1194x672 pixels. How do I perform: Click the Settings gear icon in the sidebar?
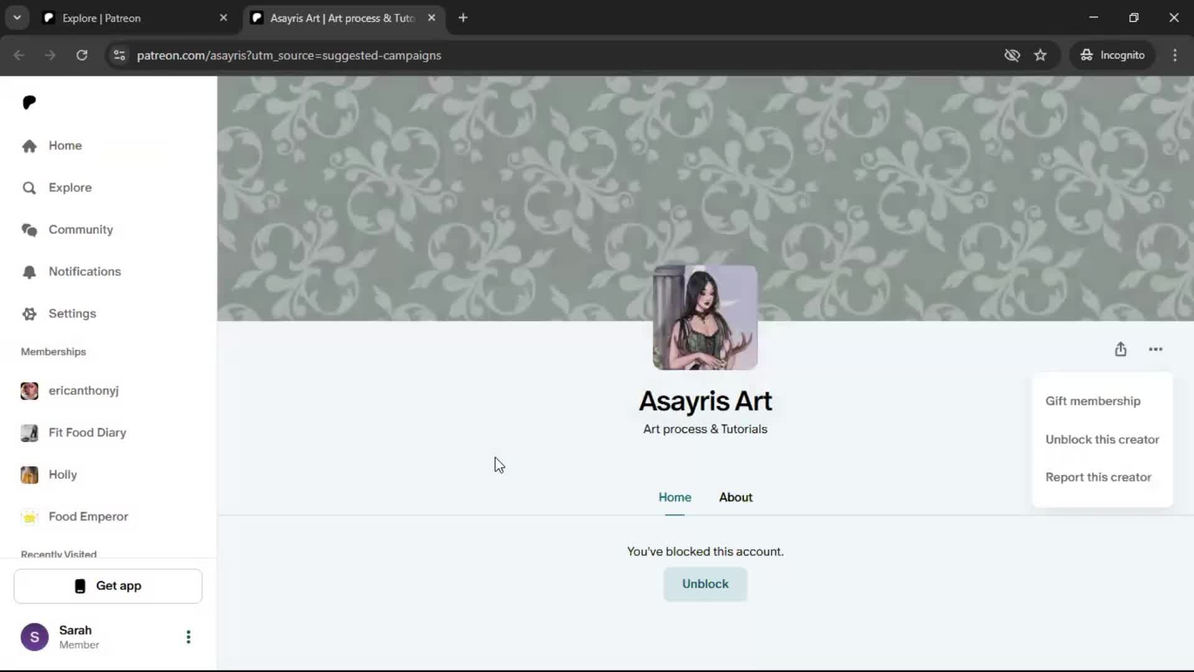pyautogui.click(x=29, y=314)
